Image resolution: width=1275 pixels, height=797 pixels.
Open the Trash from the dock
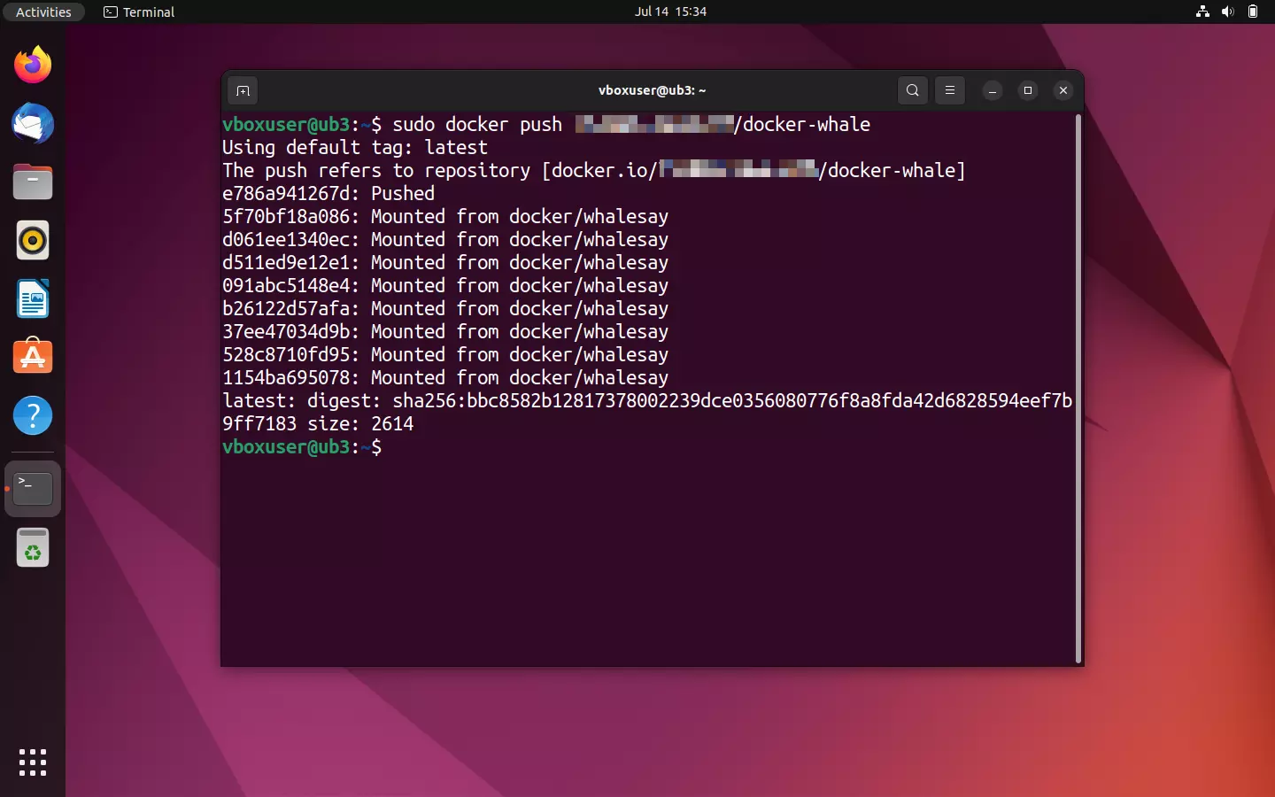coord(32,547)
